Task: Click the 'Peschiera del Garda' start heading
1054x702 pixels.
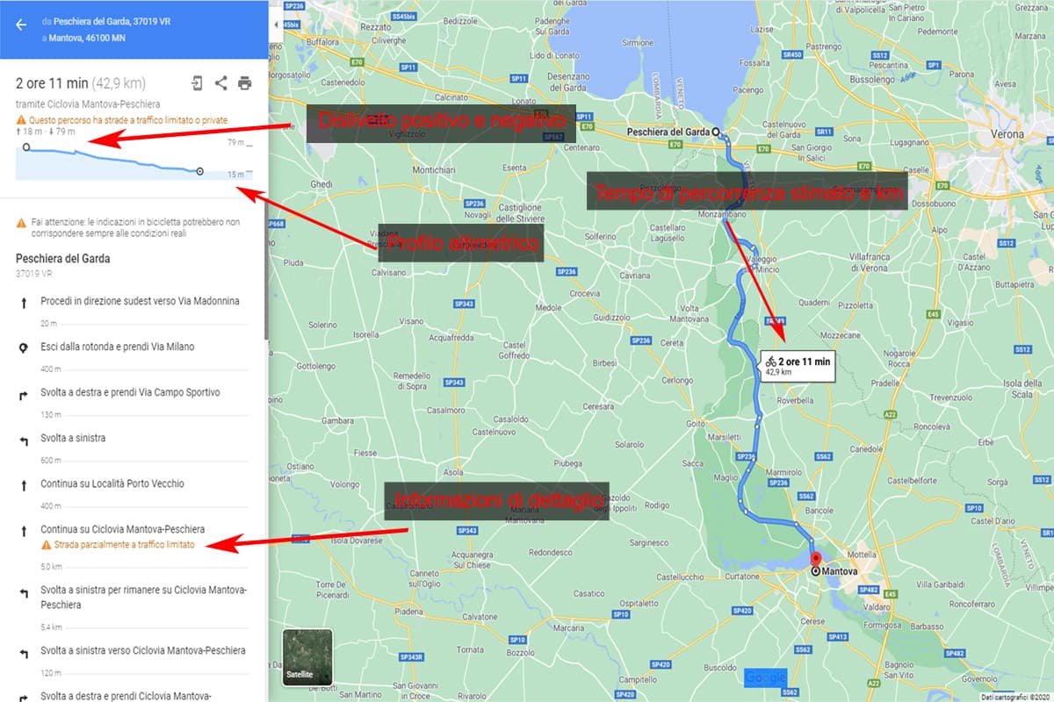Action: coord(64,259)
